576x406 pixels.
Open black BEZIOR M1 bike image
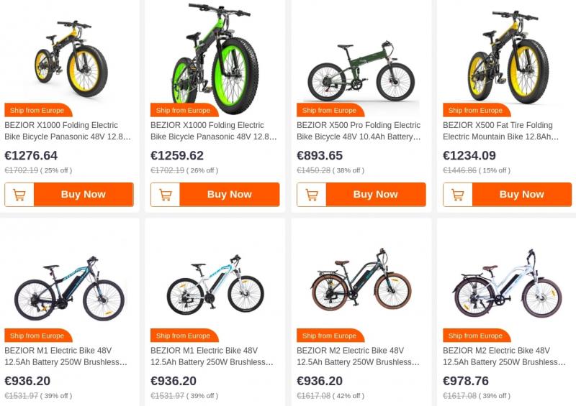pos(70,287)
